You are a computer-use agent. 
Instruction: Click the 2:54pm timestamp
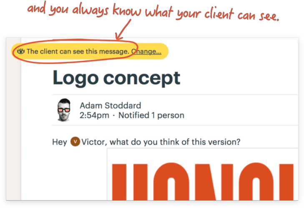point(94,116)
